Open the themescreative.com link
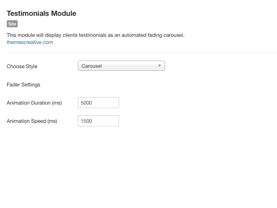 pyautogui.click(x=30, y=42)
